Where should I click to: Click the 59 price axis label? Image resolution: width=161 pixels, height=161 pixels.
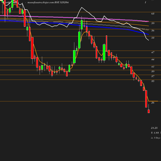tap(153, 23)
